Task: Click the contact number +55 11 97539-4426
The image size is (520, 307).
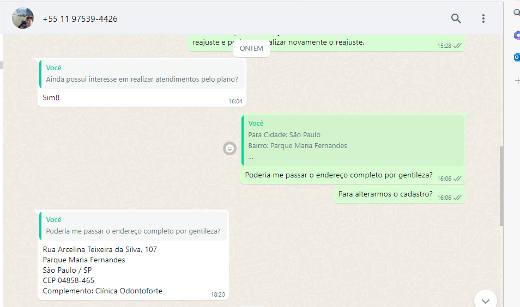Action: pyautogui.click(x=80, y=19)
